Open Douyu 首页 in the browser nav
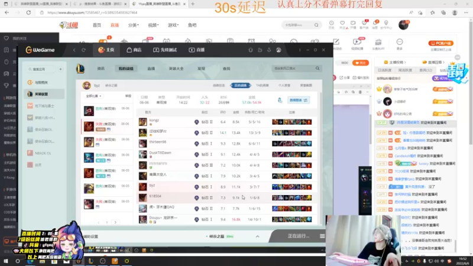Screen dimensions: 473x266 pyautogui.click(x=97, y=25)
